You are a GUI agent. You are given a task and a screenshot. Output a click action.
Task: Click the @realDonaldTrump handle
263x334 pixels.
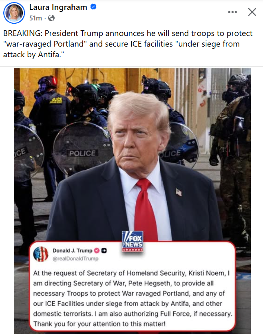point(75,259)
